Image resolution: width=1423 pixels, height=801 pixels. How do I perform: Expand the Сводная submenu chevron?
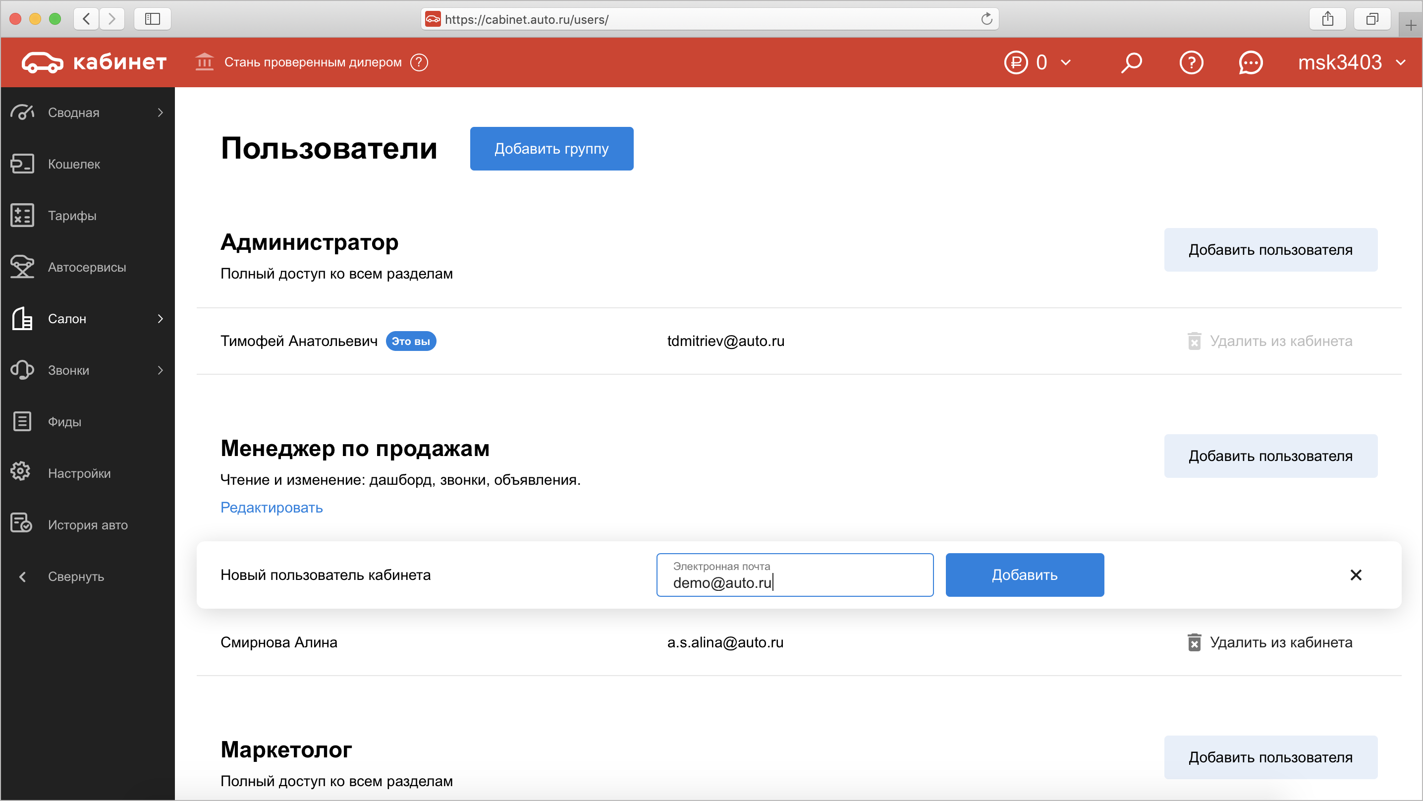(x=160, y=113)
